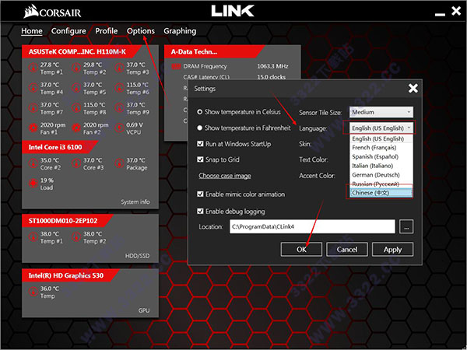Open the Choose case image link
This screenshot has height=350, width=467.
point(225,176)
